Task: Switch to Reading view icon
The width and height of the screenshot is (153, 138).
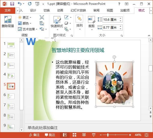Action: click(x=84, y=135)
